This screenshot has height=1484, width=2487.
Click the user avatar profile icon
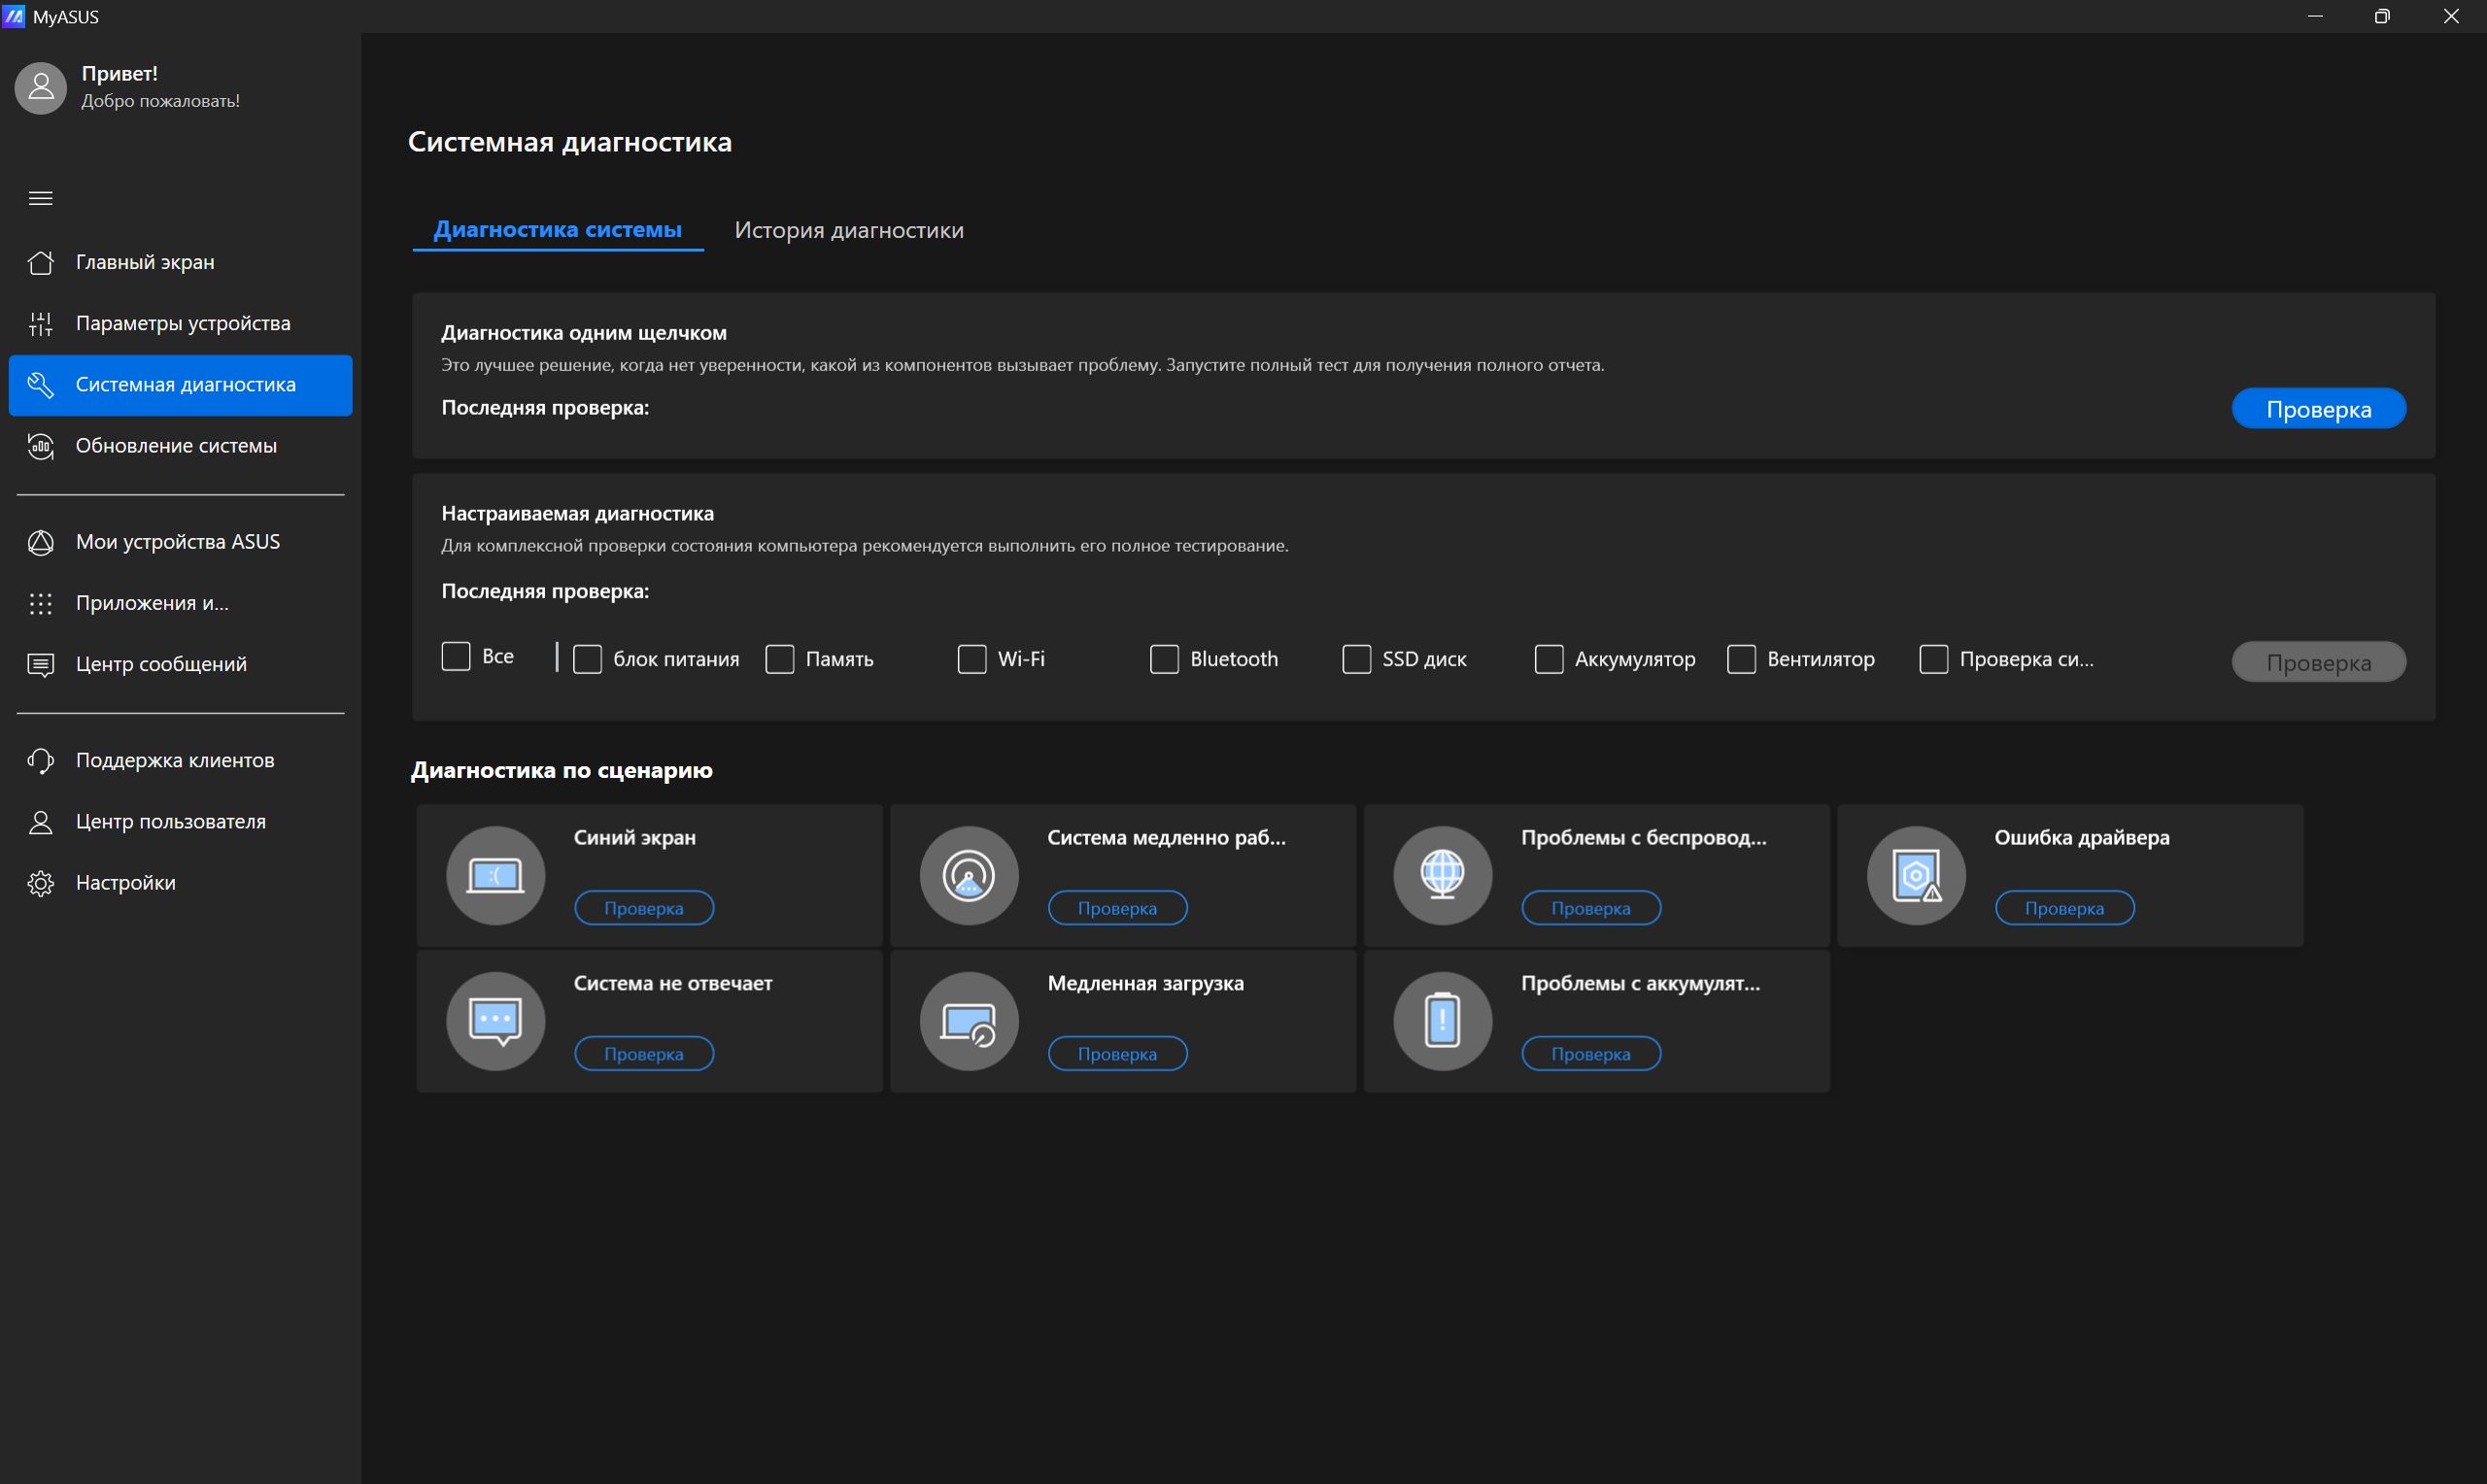pos(41,87)
